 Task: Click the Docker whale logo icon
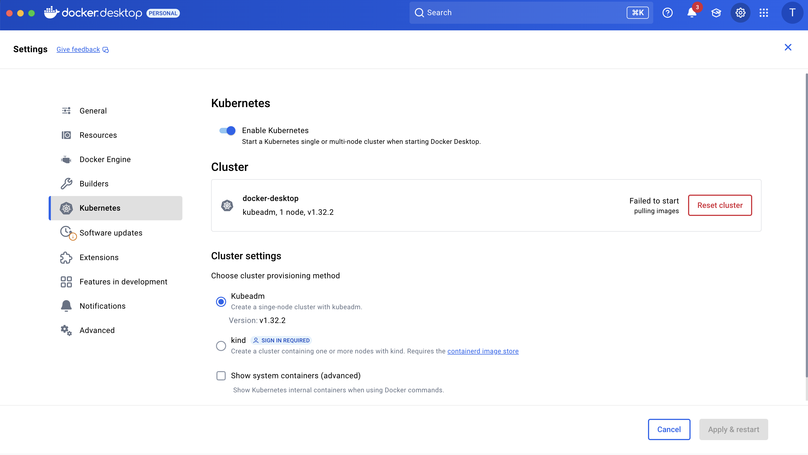[x=51, y=12]
